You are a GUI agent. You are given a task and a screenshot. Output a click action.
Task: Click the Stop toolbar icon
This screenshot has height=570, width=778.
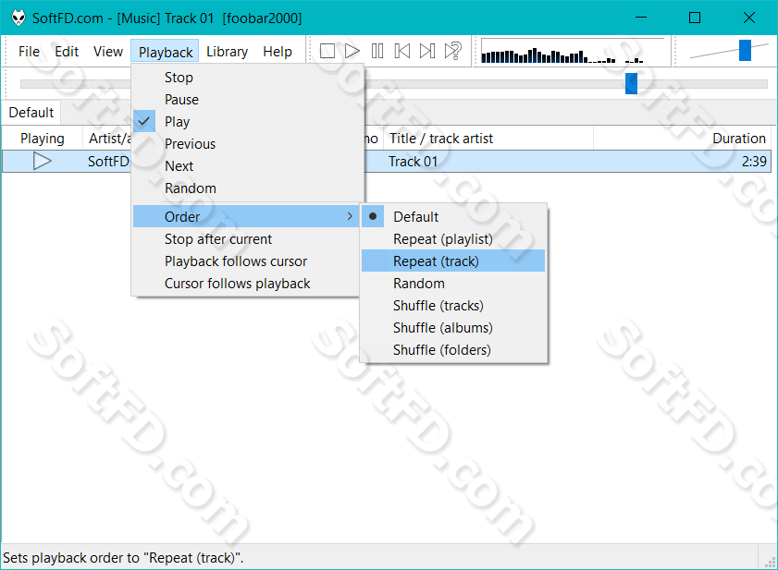point(327,51)
